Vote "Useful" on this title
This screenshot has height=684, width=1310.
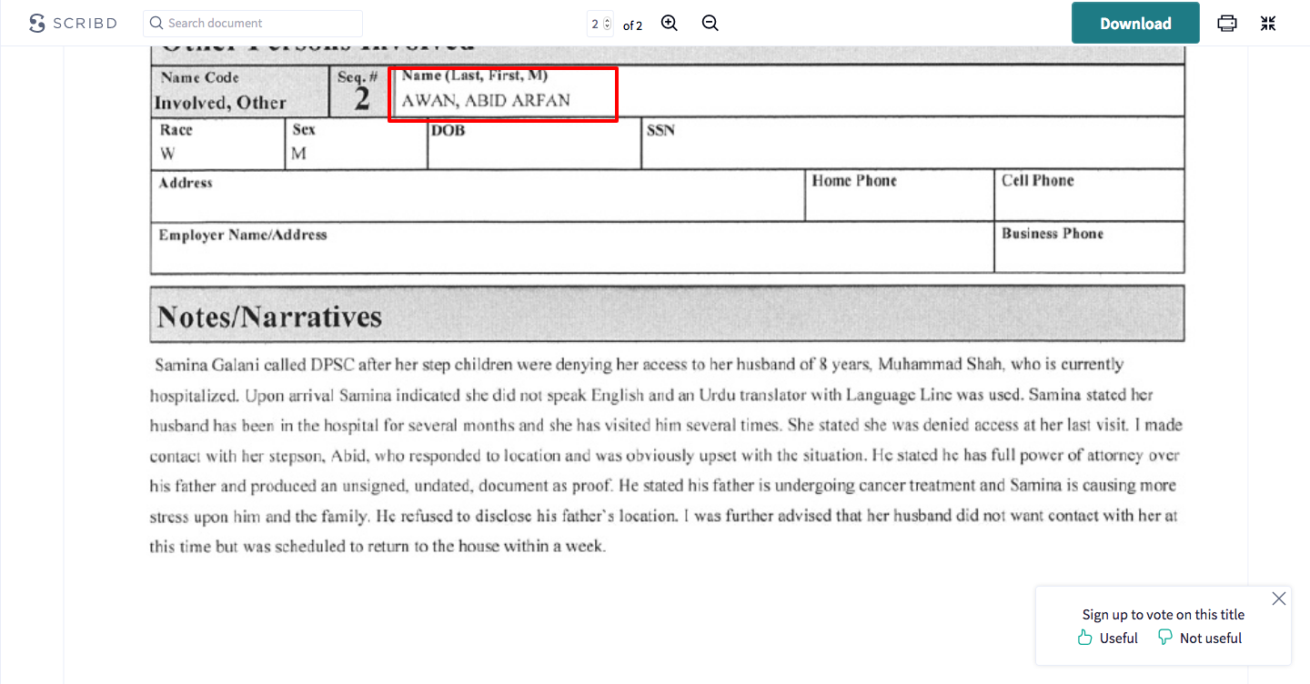[1117, 638]
